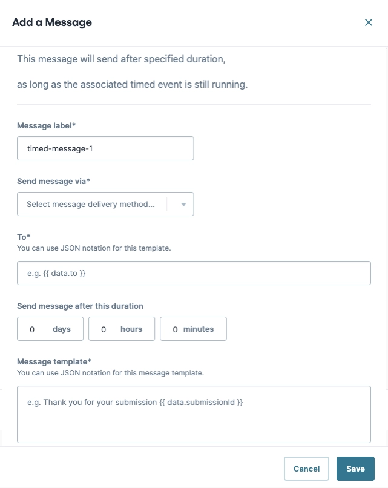
Task: Click the Message template required label
Action: [x=54, y=361]
